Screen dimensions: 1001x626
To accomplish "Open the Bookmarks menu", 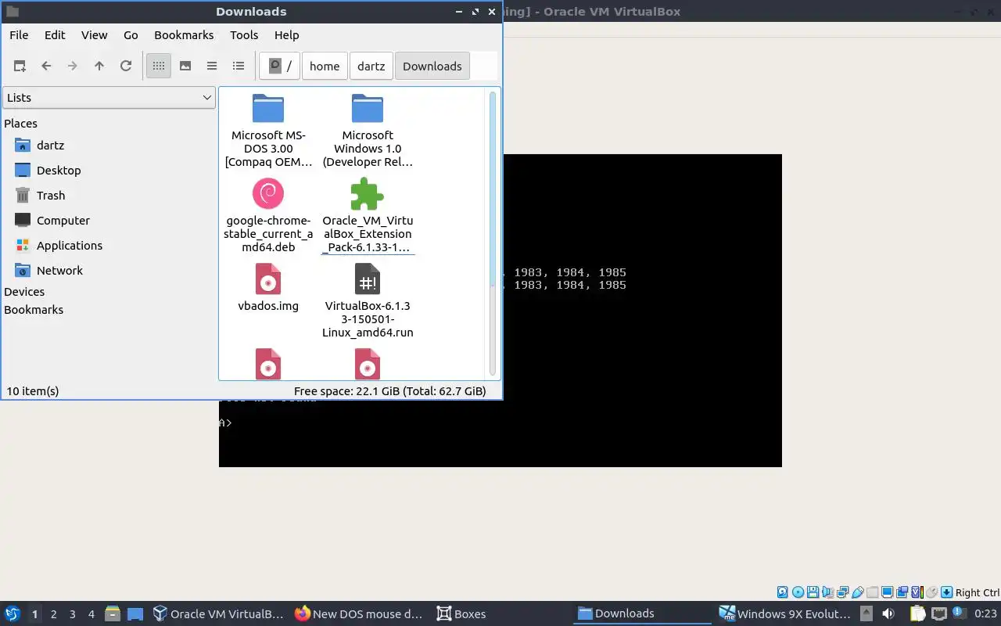I will (184, 35).
